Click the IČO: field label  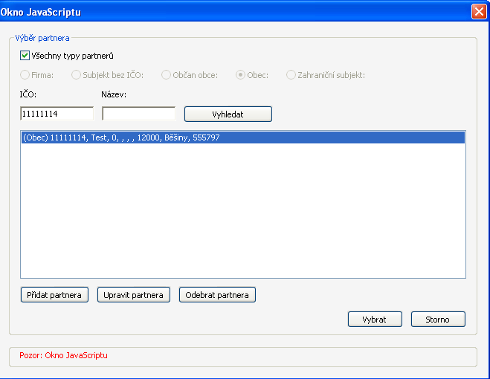point(28,94)
